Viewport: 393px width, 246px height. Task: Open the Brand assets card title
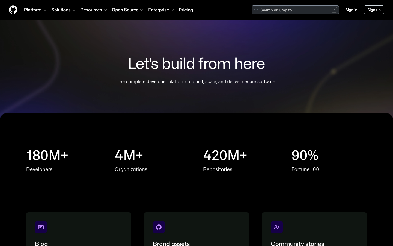click(171, 243)
